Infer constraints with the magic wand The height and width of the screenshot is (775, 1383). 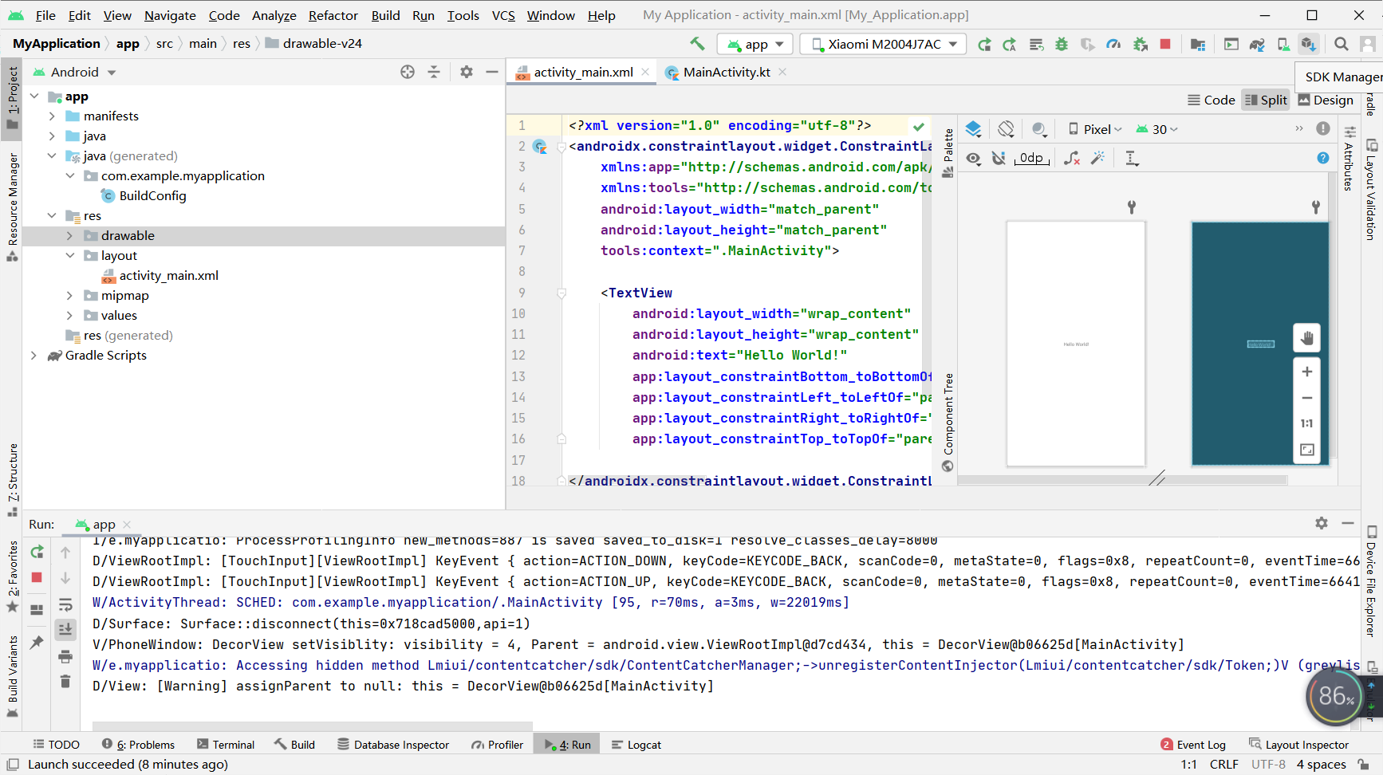[1098, 158]
